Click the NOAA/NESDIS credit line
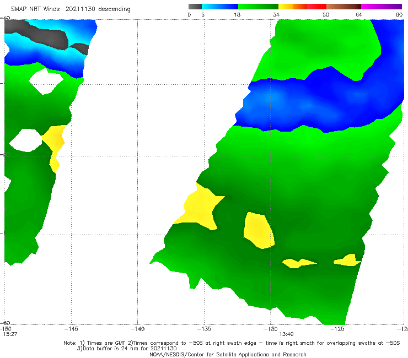 coord(228,354)
